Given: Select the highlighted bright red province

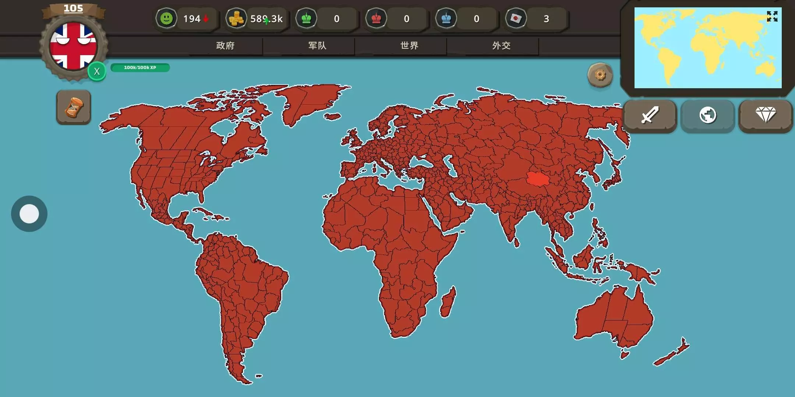Looking at the screenshot, I should [x=538, y=179].
